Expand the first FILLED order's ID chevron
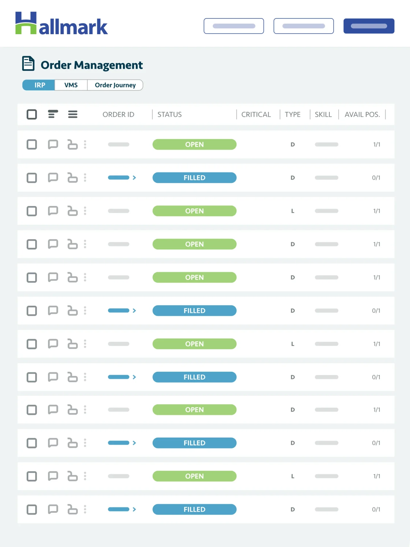410x547 pixels. (134, 178)
